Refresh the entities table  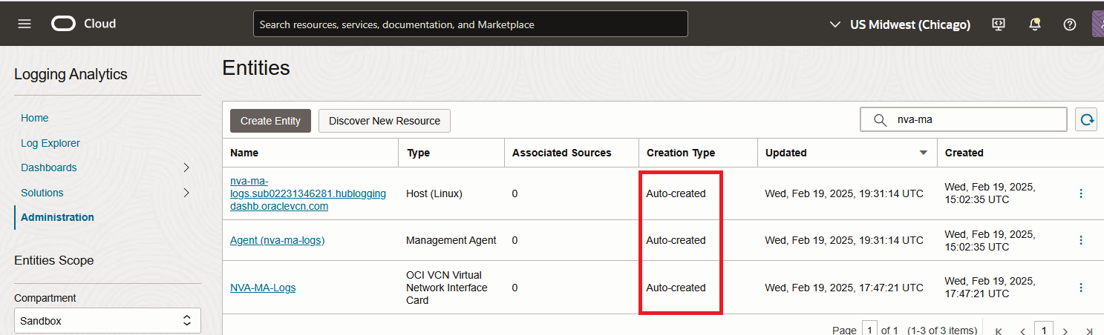click(1087, 119)
